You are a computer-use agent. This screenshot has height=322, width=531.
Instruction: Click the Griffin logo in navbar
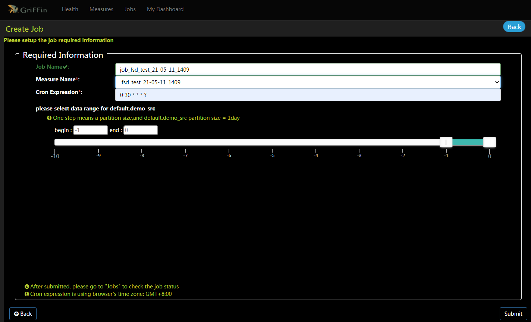pyautogui.click(x=27, y=9)
